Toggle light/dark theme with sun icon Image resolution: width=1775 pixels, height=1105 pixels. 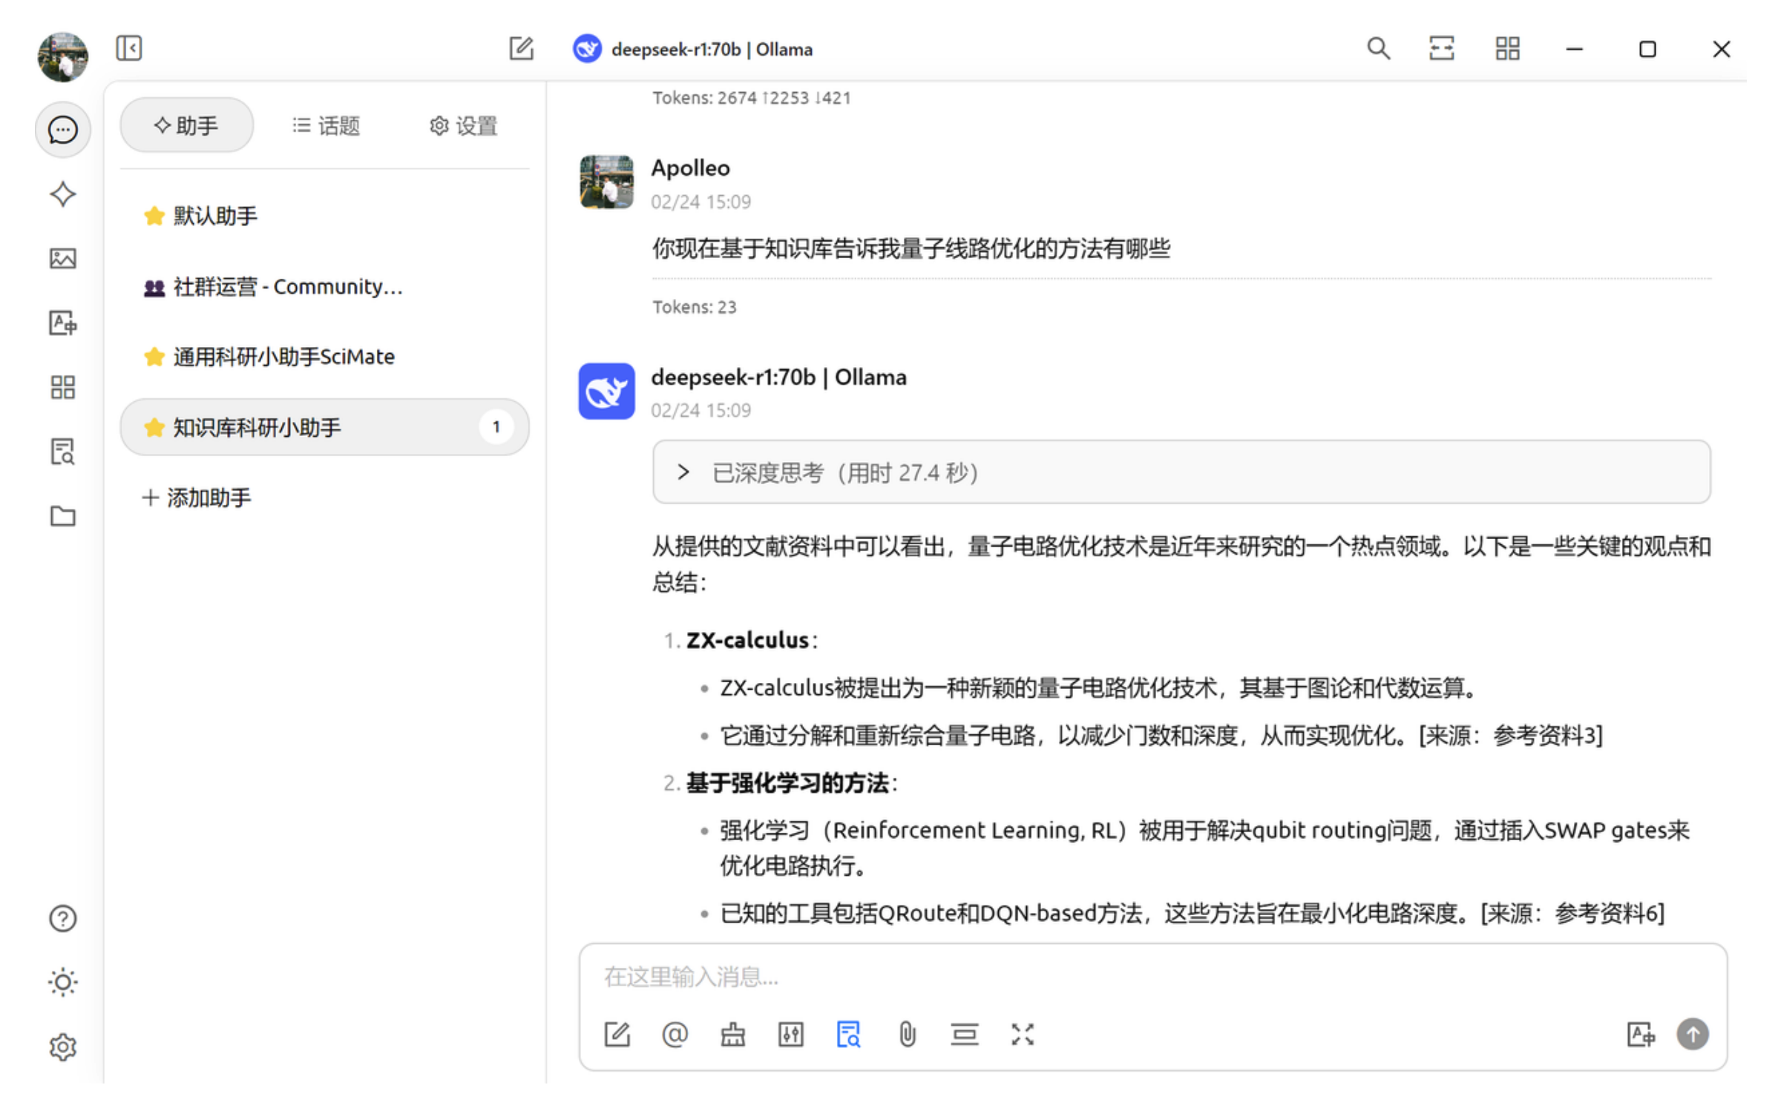[63, 982]
